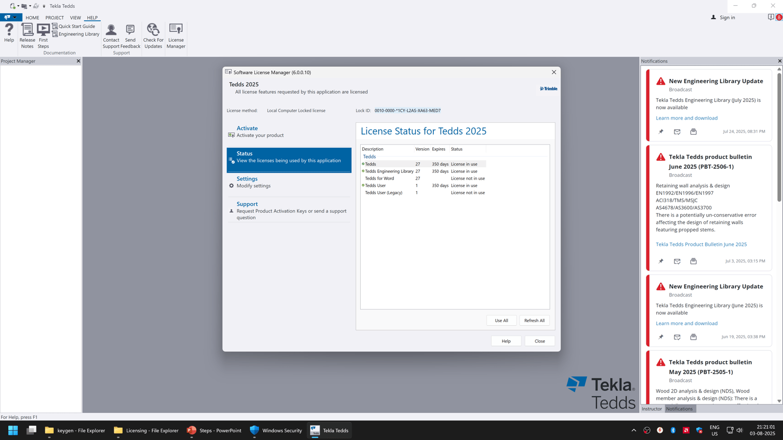Open the Jun 19 'Learn more and download' link

[x=686, y=324]
